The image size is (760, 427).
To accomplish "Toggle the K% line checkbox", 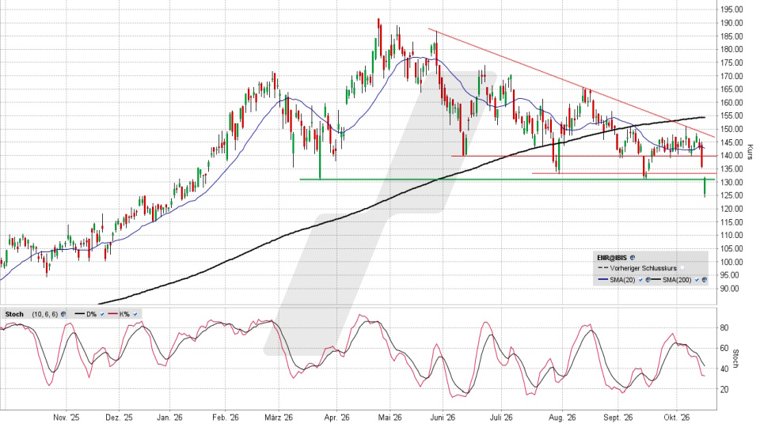I will click(135, 314).
